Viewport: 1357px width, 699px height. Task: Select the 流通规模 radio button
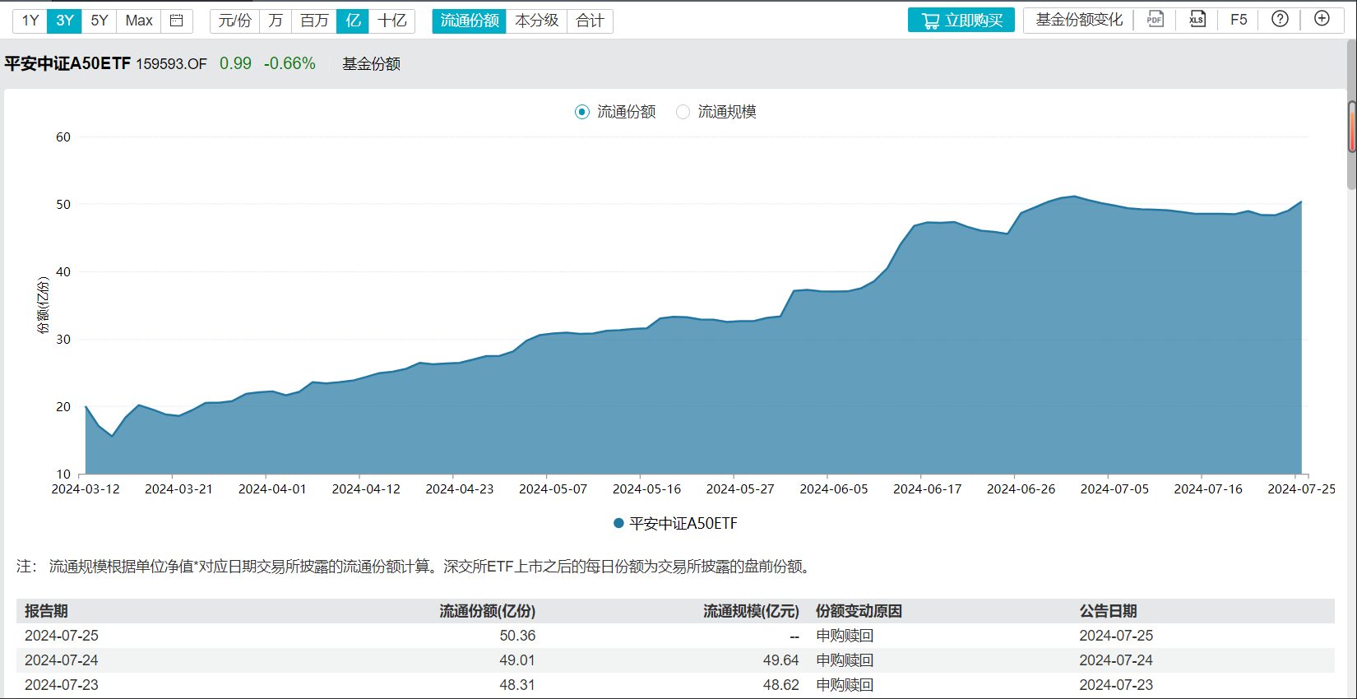tap(683, 112)
